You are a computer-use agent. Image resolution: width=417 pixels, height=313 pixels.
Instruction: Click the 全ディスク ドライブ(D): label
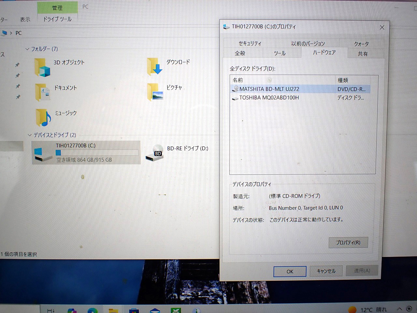tap(252, 68)
